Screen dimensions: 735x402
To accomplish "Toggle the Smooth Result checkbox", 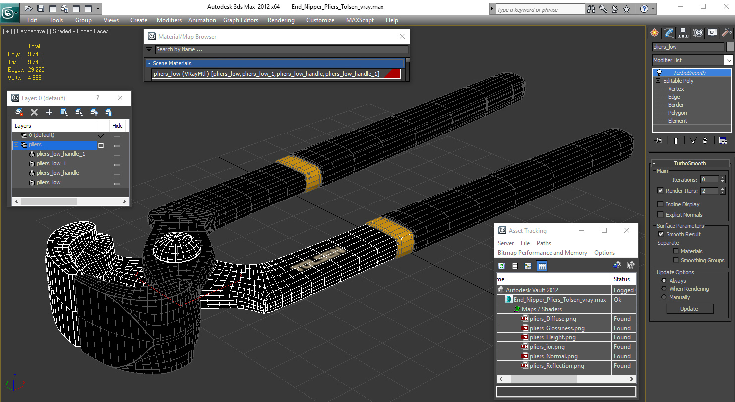I will click(x=660, y=234).
